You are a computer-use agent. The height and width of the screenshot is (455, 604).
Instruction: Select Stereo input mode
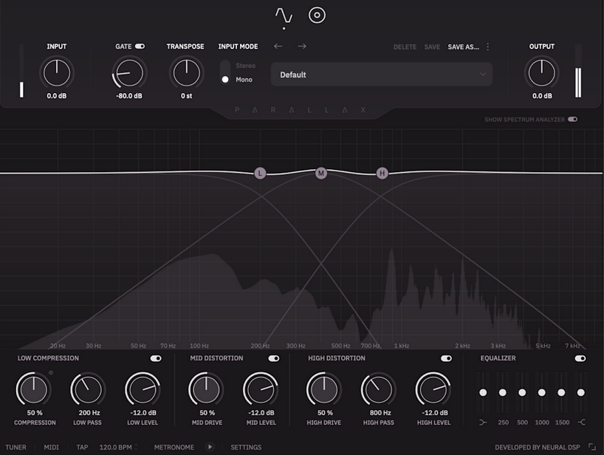(x=245, y=66)
